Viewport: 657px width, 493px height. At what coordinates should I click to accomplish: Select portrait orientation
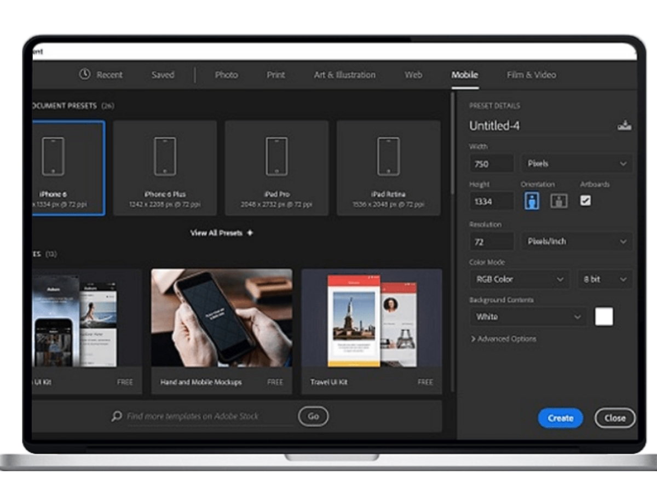(x=532, y=200)
